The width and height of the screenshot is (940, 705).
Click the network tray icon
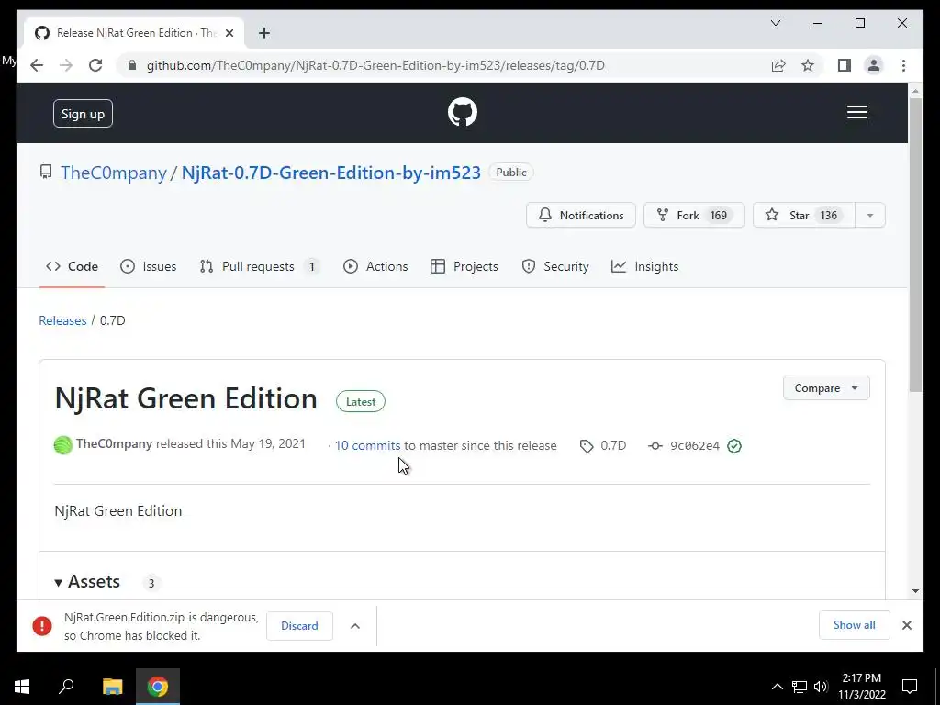coord(800,687)
